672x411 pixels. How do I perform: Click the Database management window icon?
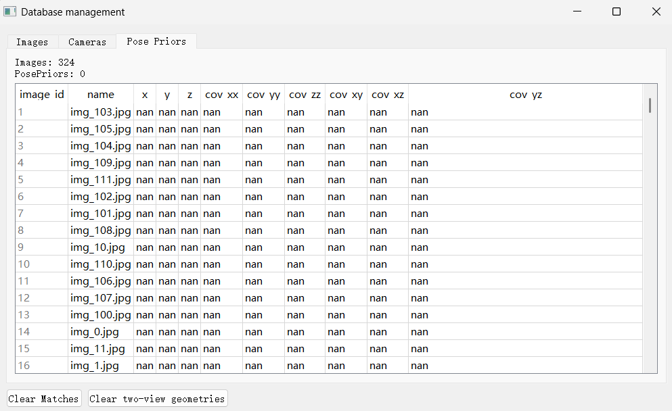click(10, 12)
